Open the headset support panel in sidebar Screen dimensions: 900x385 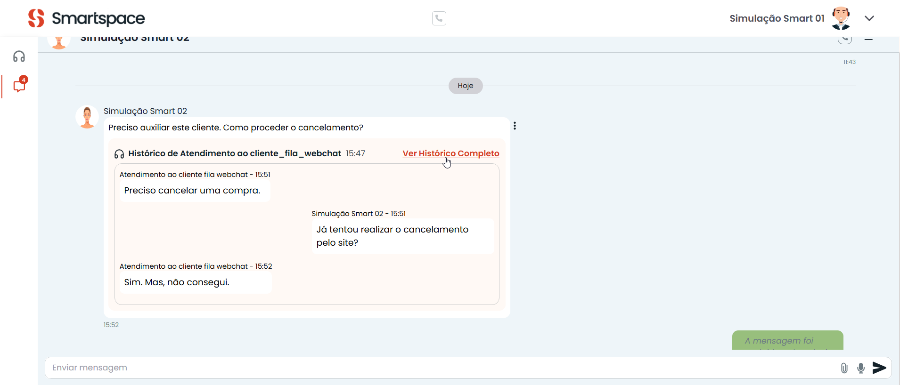pos(19,56)
